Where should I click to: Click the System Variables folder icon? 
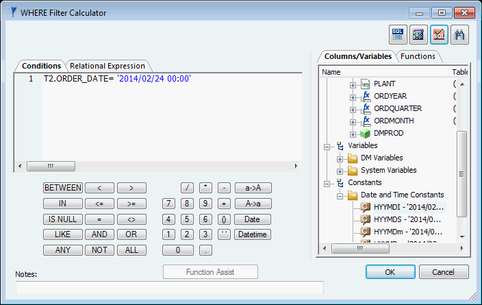pos(353,171)
